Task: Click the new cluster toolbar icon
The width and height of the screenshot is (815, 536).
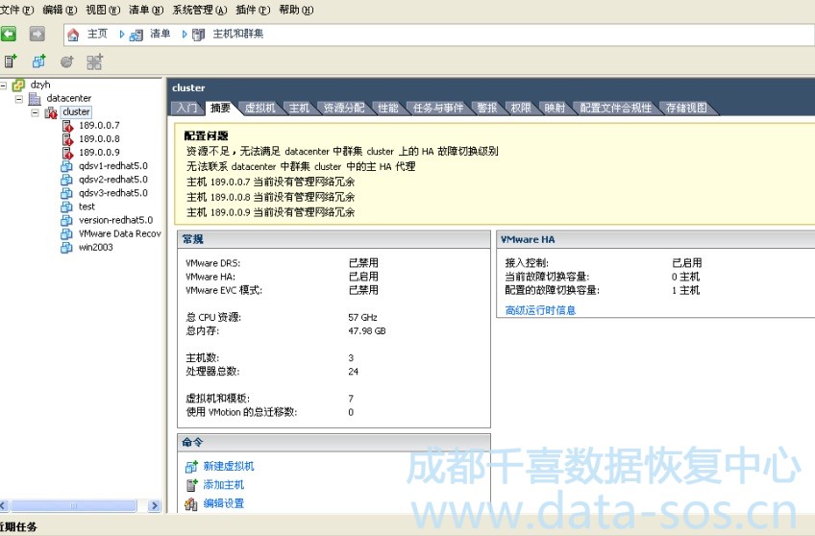Action: (x=94, y=61)
